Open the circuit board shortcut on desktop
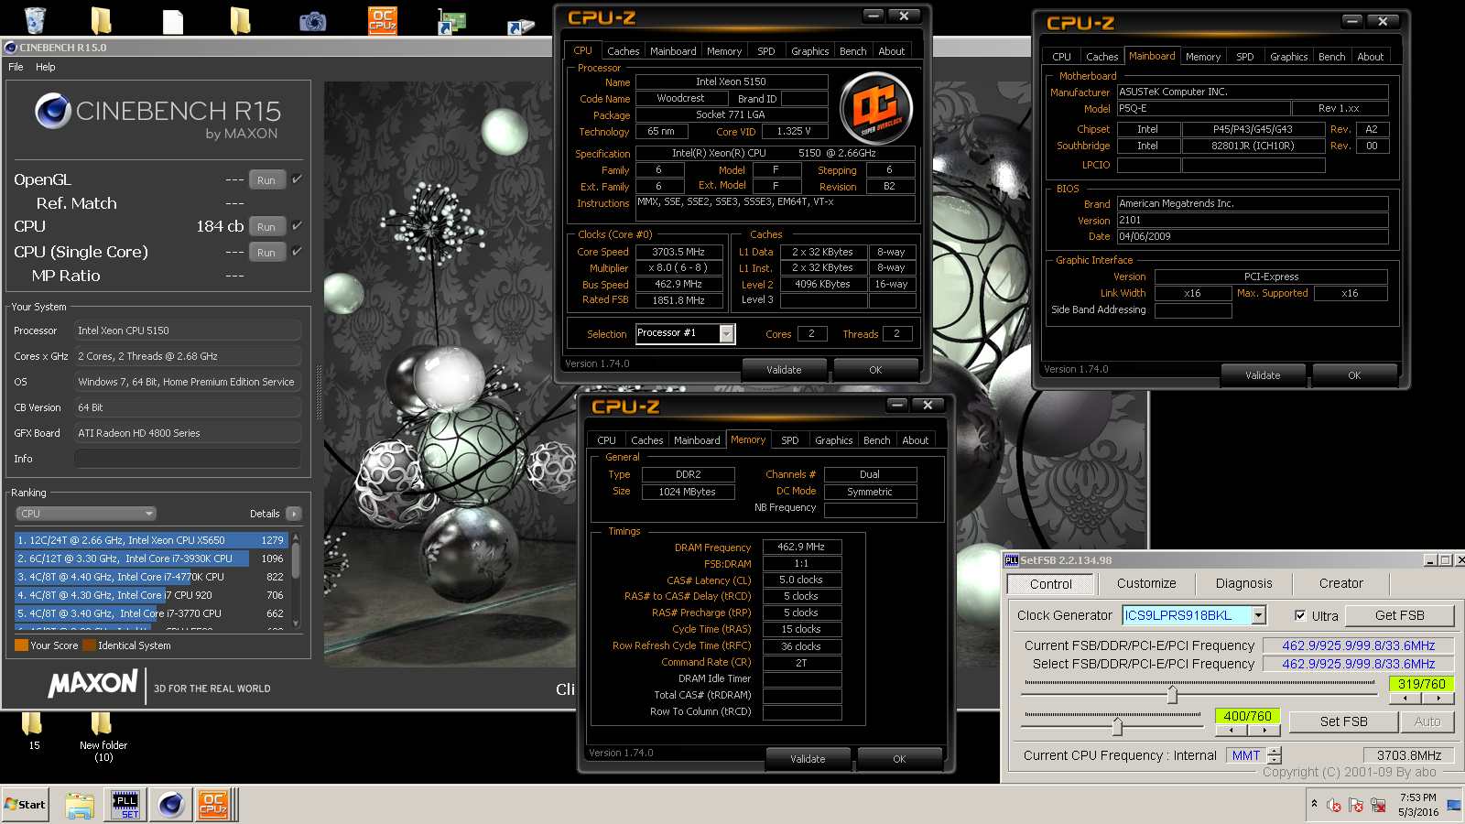 [x=451, y=22]
